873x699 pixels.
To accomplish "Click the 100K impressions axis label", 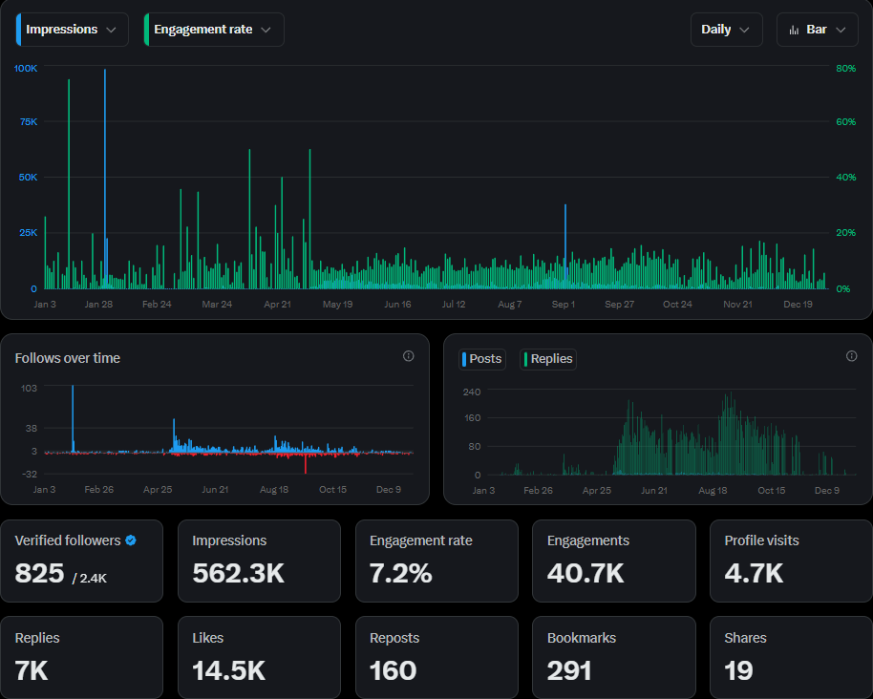I will click(x=26, y=68).
